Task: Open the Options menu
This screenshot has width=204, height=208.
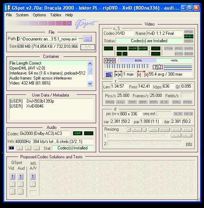Action: (x=39, y=15)
